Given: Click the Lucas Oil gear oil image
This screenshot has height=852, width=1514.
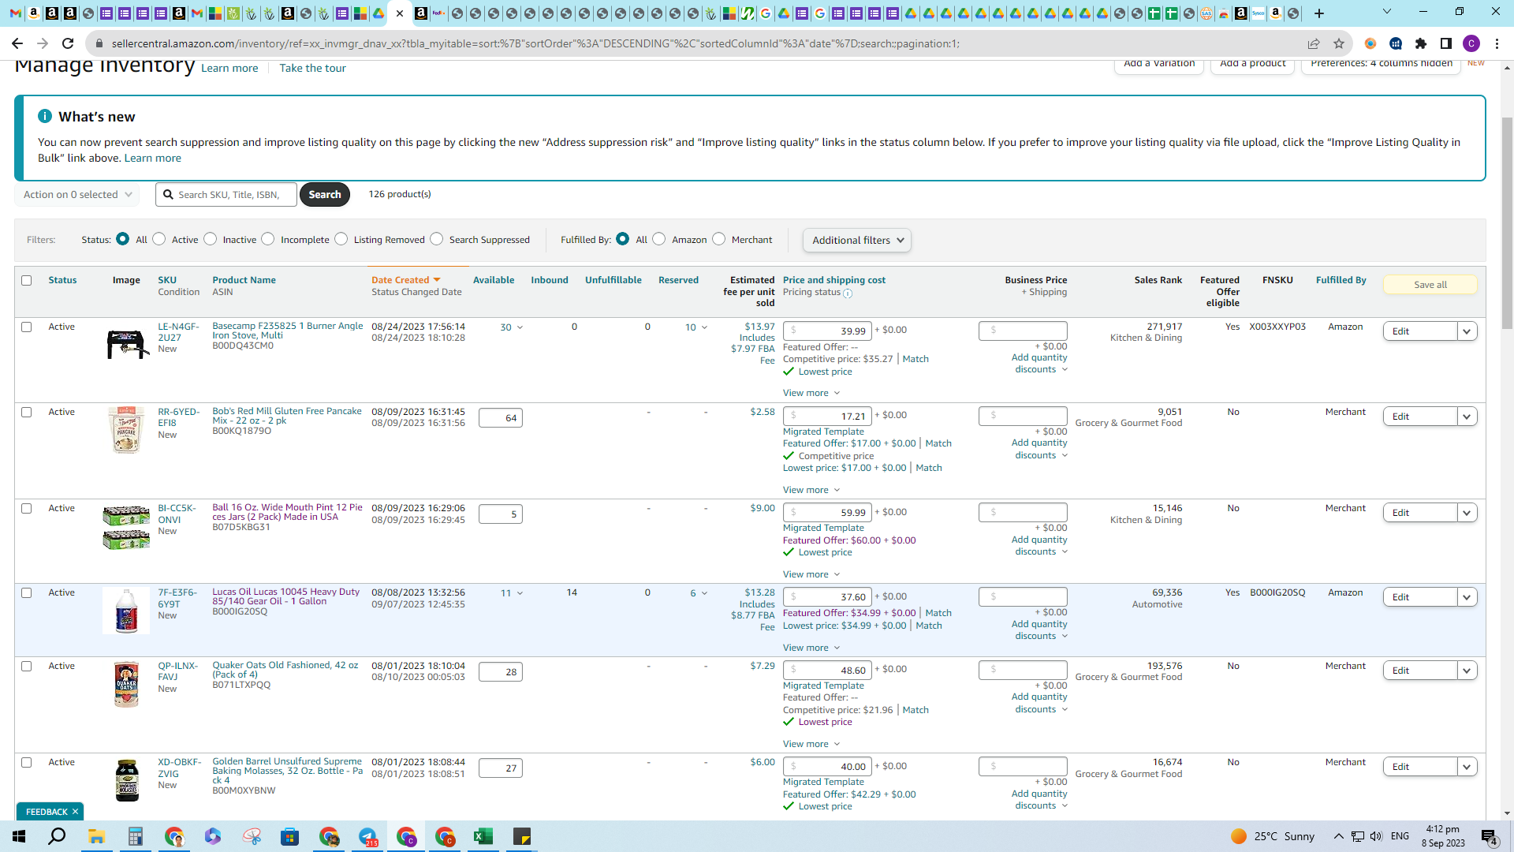Looking at the screenshot, I should click(x=126, y=611).
